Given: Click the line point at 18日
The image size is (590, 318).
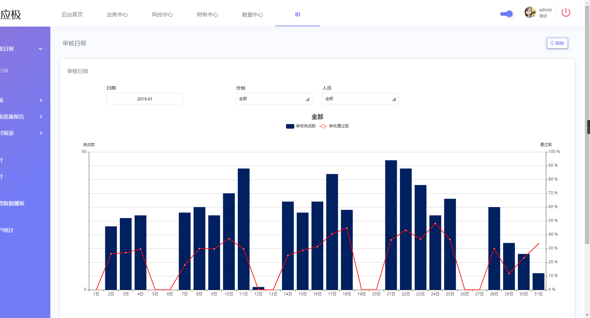Looking at the screenshot, I should (x=347, y=228).
